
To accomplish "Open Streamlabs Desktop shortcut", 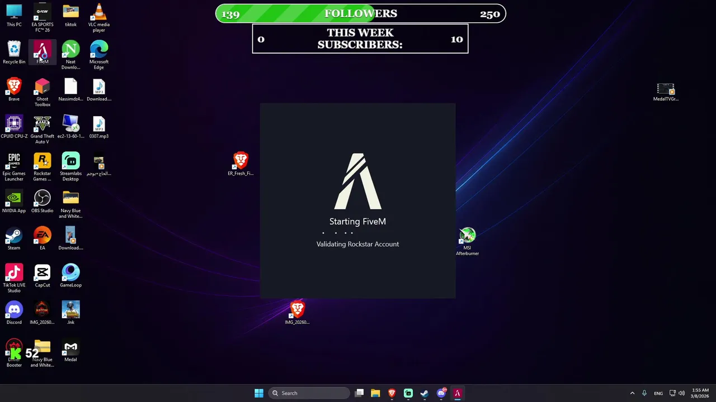I will [x=70, y=167].
